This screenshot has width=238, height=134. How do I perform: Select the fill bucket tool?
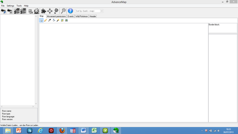tap(54, 20)
